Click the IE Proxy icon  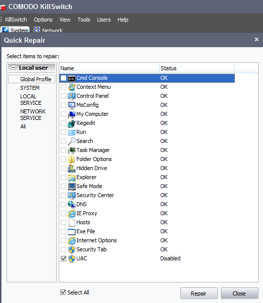click(72, 214)
